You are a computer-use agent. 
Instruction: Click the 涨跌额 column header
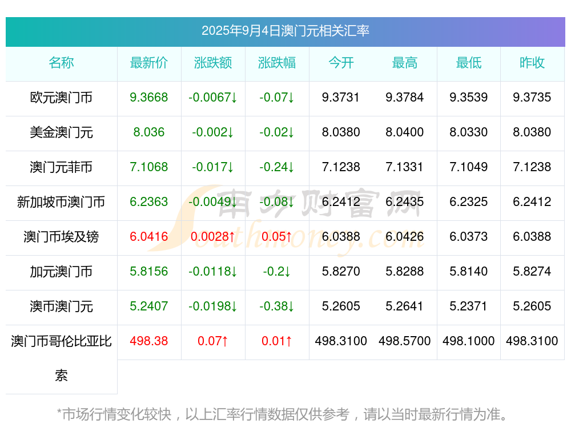(x=212, y=63)
